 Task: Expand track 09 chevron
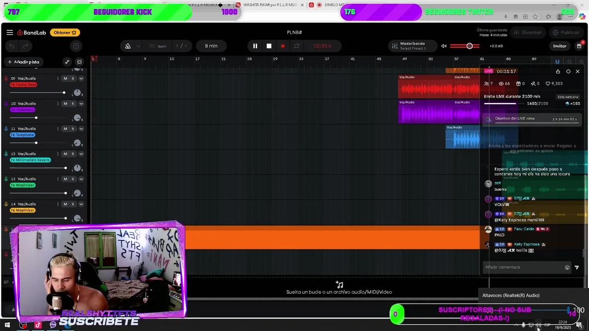coord(81,79)
